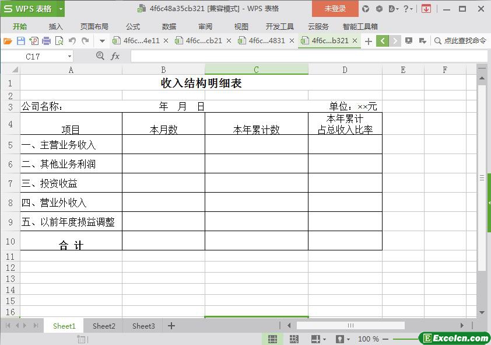
Task: Open the 公式 ribbon tab
Action: point(133,27)
